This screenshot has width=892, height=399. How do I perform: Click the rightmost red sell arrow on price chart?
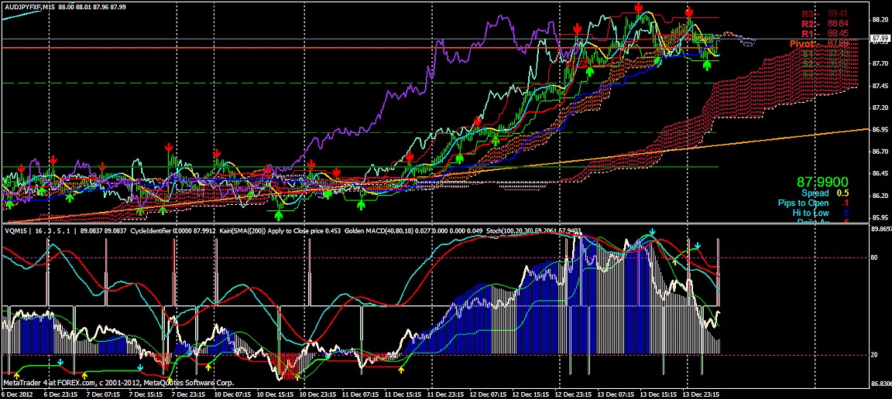[x=688, y=12]
